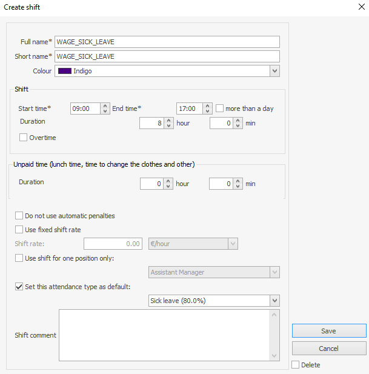Decrease End time using down arrow
This screenshot has width=369, height=374.
pyautogui.click(x=208, y=112)
